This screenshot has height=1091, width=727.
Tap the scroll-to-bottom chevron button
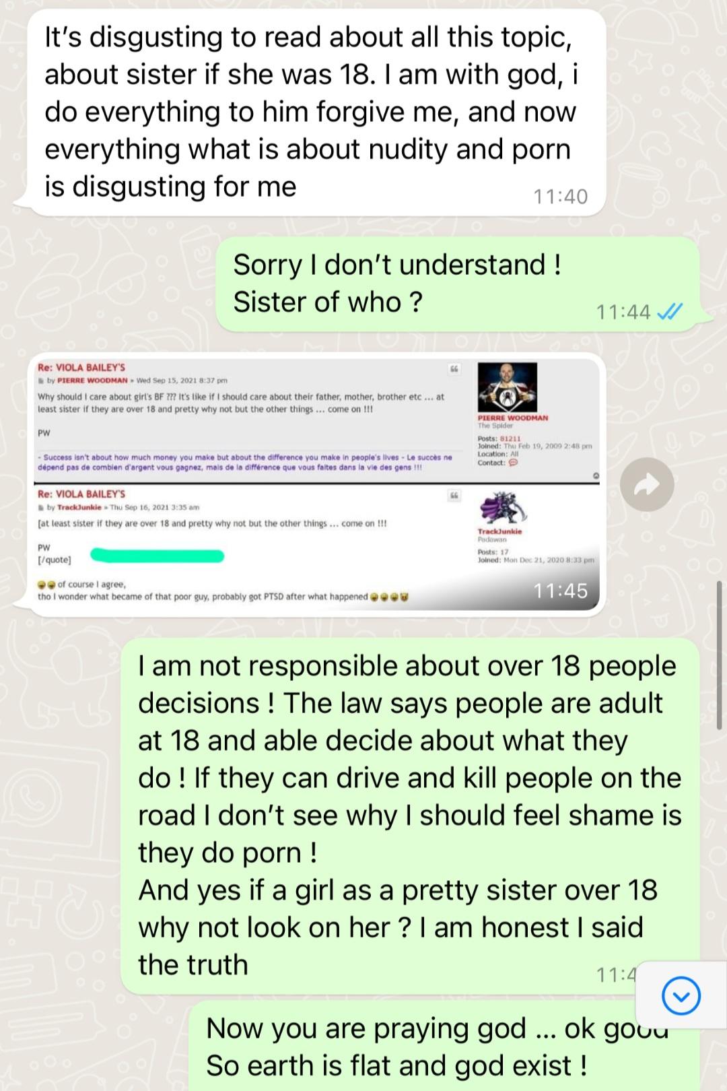[681, 996]
